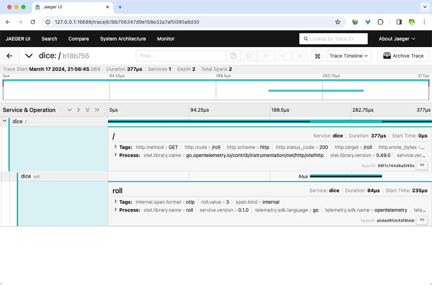The width and height of the screenshot is (432, 285).
Task: Click the roll span bar in timeline
Action: click(346, 176)
